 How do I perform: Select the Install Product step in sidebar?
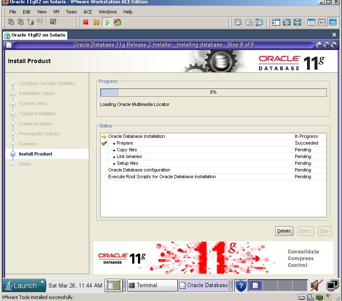pyautogui.click(x=36, y=154)
